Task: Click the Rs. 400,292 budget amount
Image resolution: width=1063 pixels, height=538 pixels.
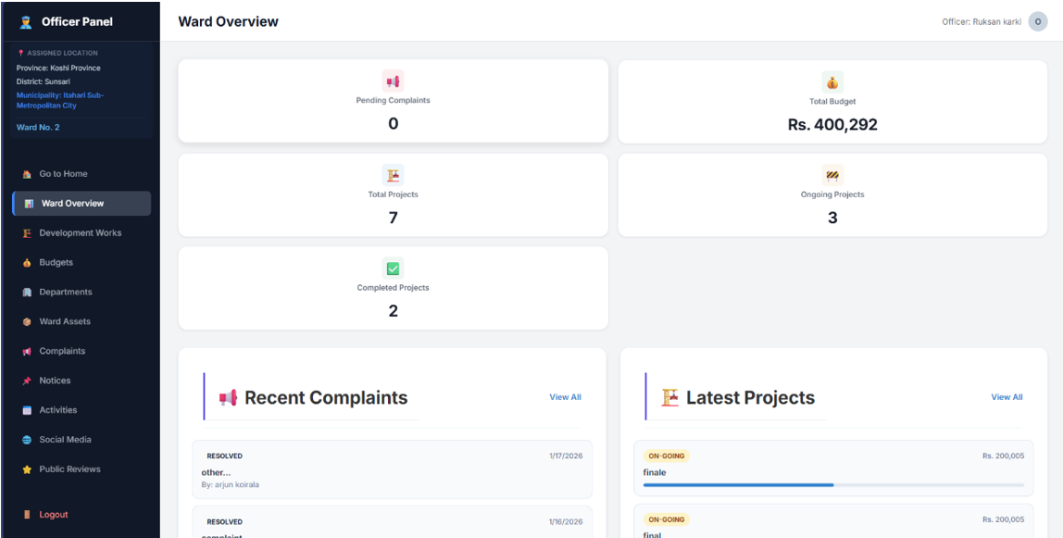Action: coord(832,125)
